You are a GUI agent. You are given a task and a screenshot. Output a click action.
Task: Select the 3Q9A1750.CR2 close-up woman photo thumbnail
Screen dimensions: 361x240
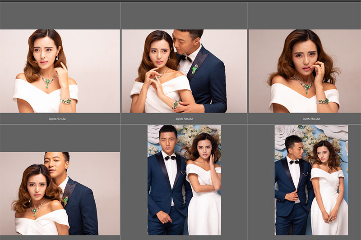305,71
